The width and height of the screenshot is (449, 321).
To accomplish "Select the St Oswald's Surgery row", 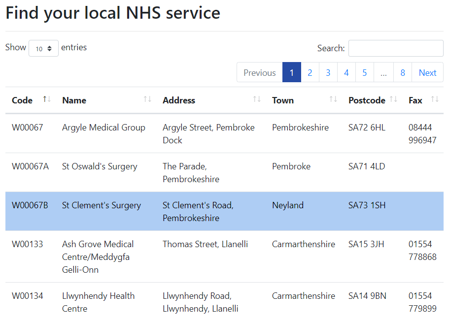I will pyautogui.click(x=100, y=167).
